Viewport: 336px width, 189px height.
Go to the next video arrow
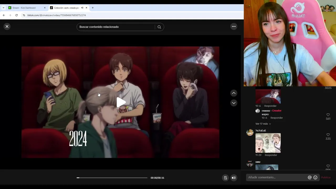(x=234, y=103)
